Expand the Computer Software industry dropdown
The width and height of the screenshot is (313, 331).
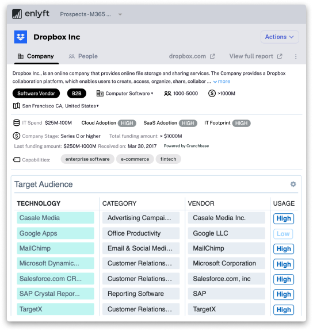pos(129,94)
